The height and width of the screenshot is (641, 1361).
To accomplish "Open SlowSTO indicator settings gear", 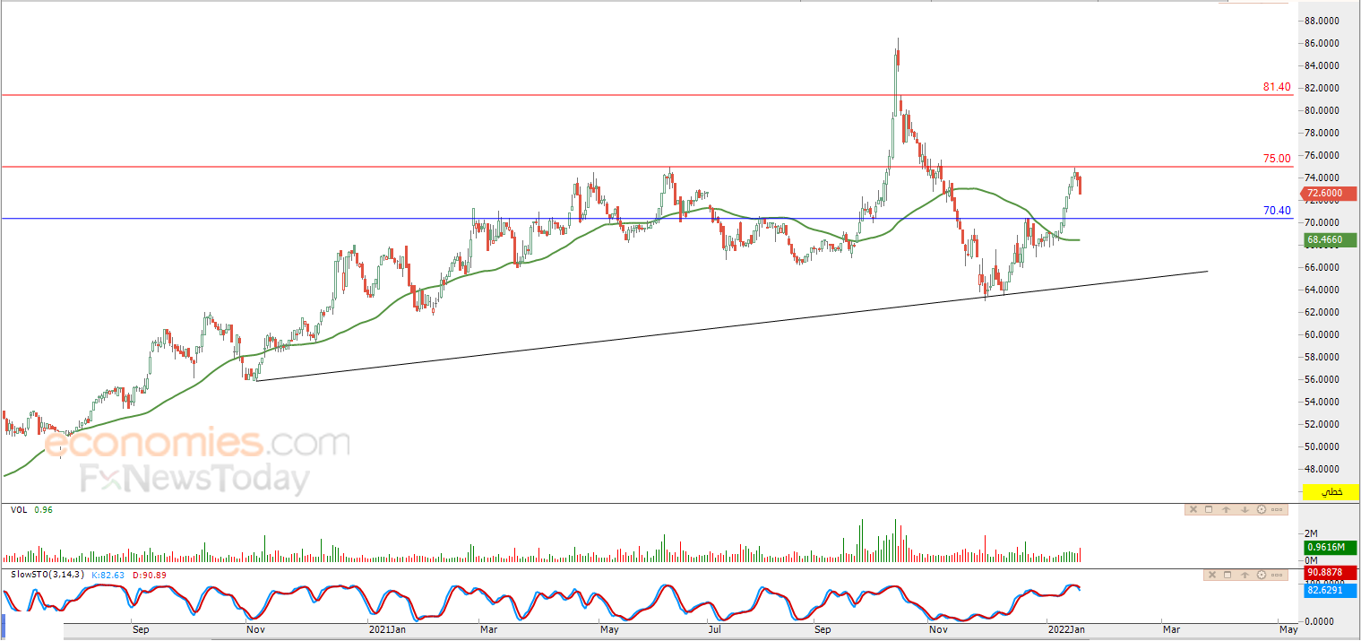I will click(1262, 575).
